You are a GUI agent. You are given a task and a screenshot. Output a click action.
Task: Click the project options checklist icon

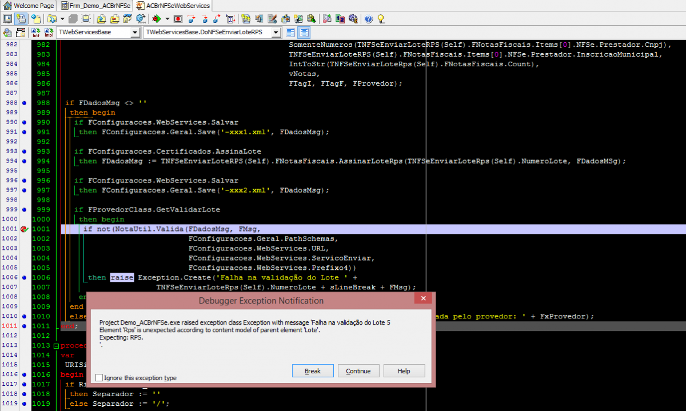pyautogui.click(x=127, y=19)
